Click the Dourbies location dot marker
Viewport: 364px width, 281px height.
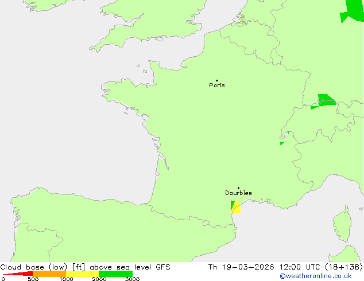238,188
